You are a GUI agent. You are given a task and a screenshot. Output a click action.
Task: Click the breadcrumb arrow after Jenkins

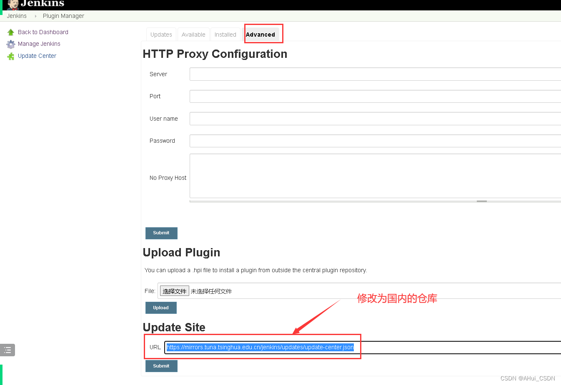pos(35,16)
